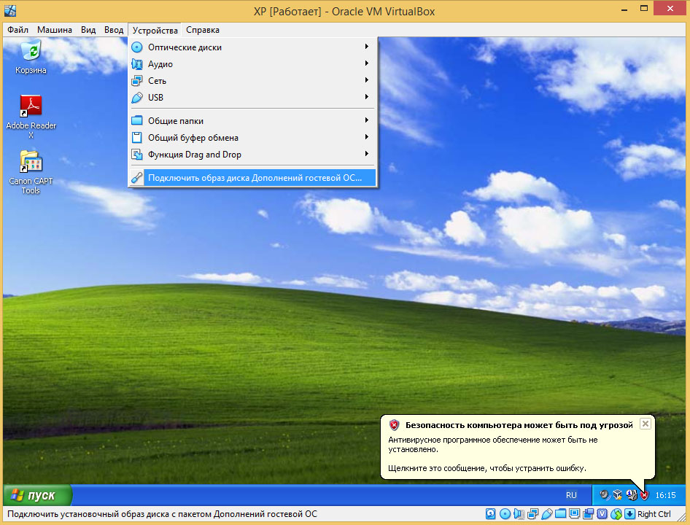
Task: Click the audio indicator in VirtualBox status bar
Action: click(x=519, y=514)
